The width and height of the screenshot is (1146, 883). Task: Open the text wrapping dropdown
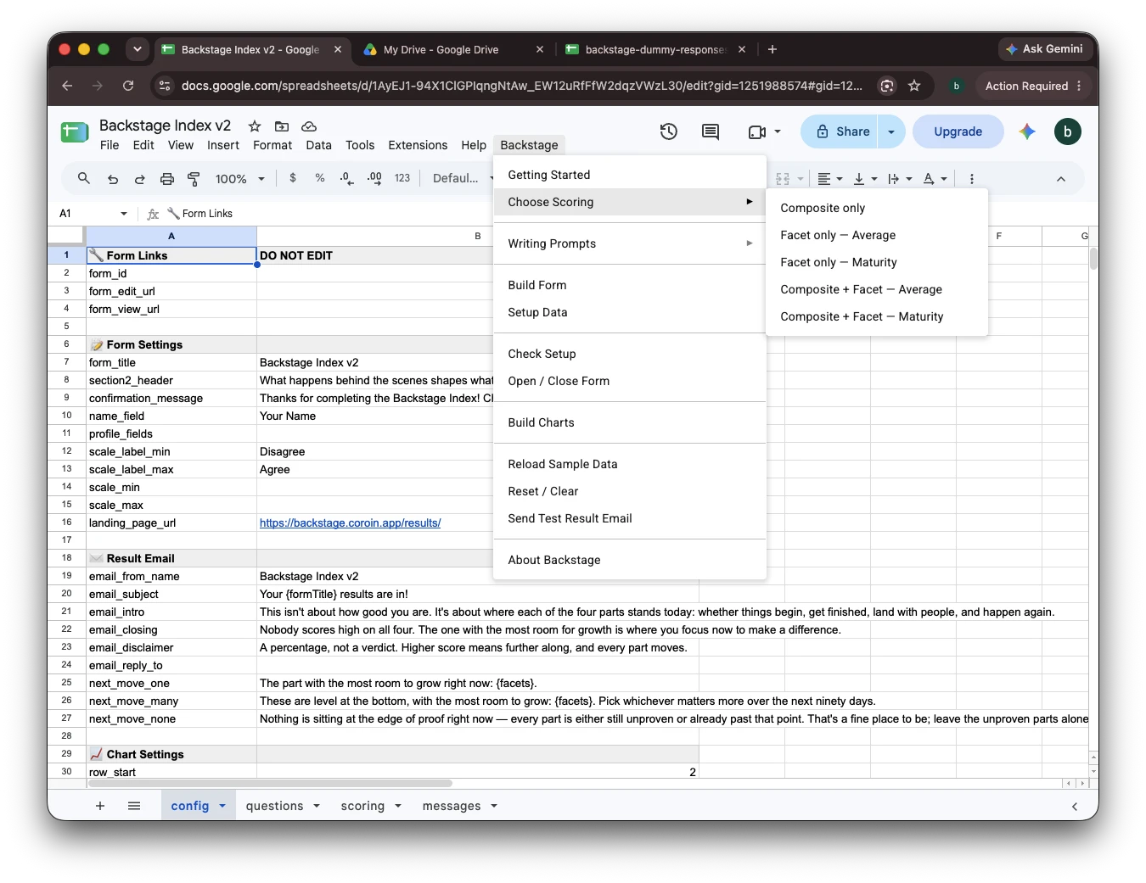900,179
